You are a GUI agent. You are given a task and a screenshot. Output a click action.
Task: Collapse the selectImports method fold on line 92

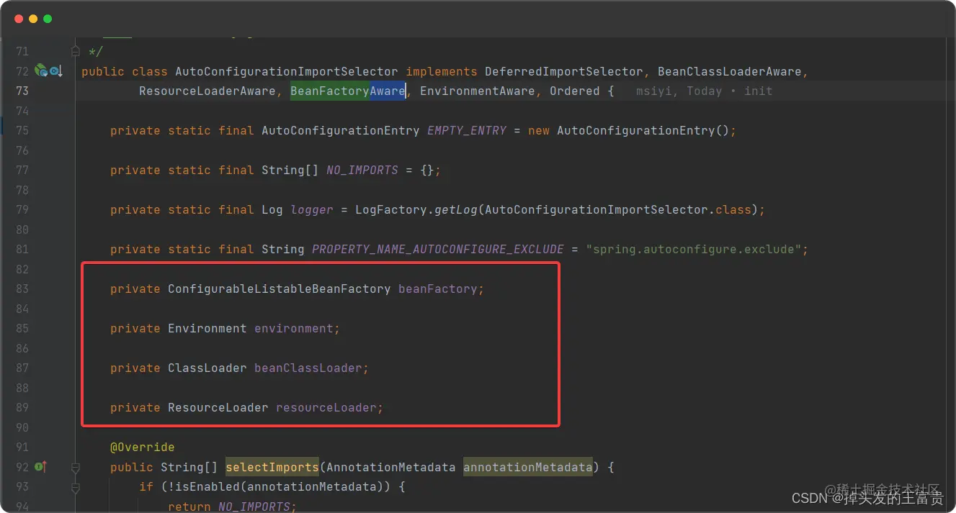75,467
